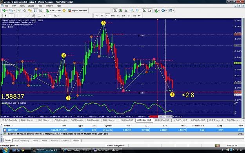The image size is (245, 153).
Task: Zoom in on the chart
Action: click(132, 11)
